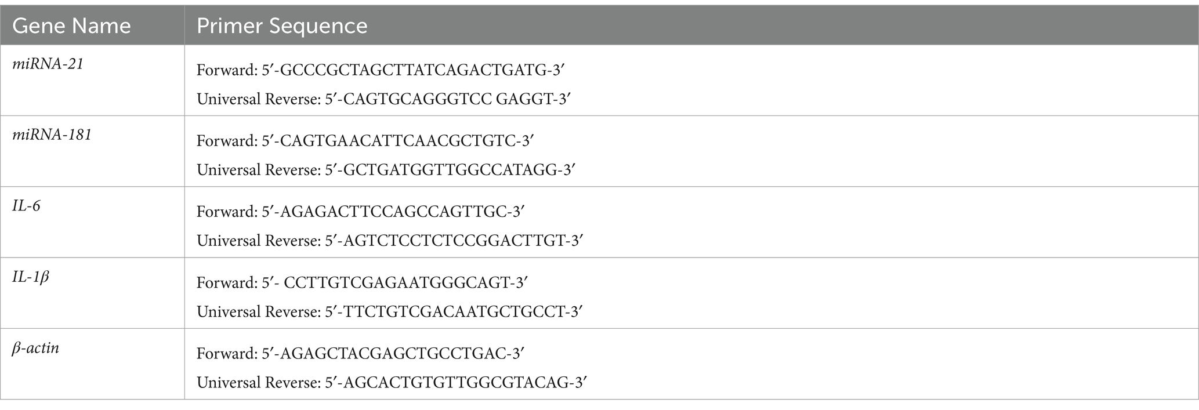Image resolution: width=1199 pixels, height=410 pixels.
Task: Select the IL-6 gene name cell
Action: pyautogui.click(x=92, y=222)
